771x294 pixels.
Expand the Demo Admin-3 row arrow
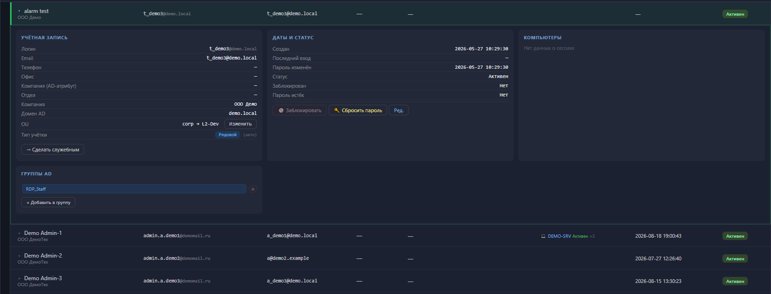pos(19,278)
